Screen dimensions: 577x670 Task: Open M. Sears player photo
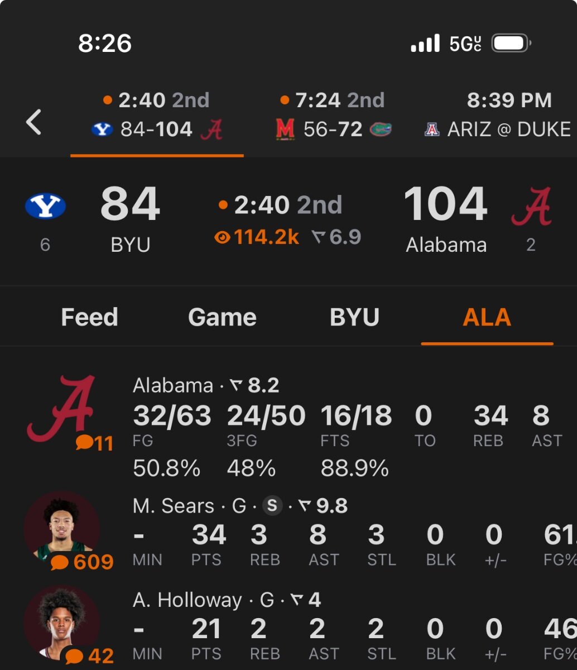[x=61, y=529]
